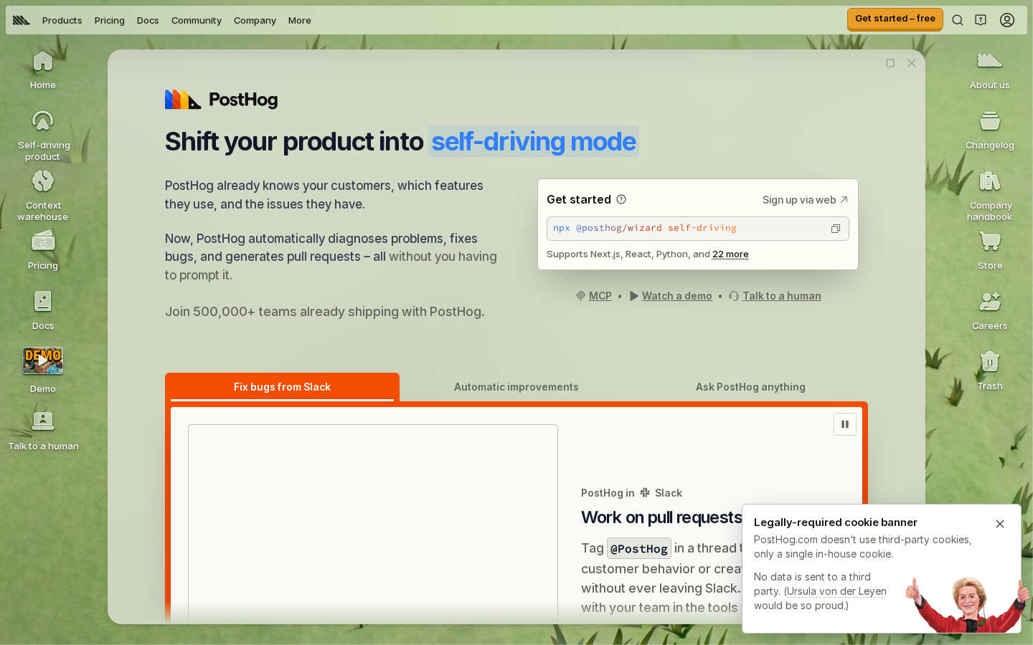Open the account profile icon

(1007, 20)
